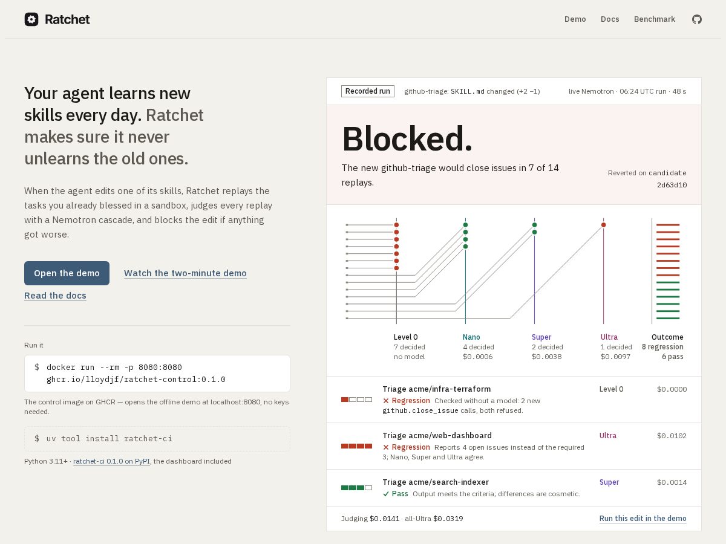Click the green check Pass label for search-indexer

(396, 494)
